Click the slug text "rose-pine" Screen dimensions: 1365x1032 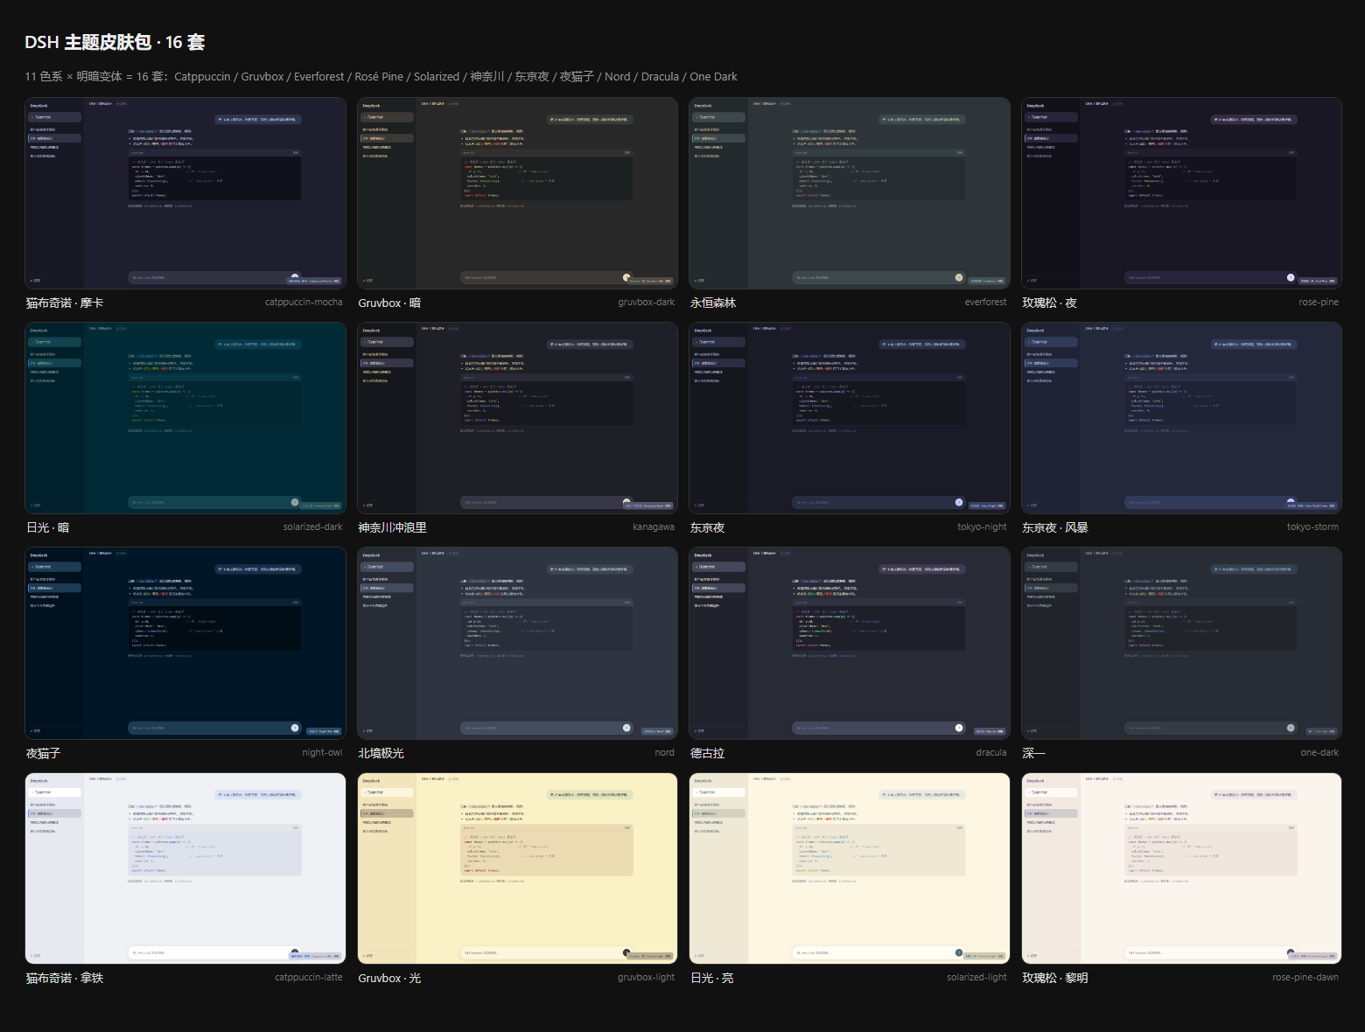(x=1319, y=302)
